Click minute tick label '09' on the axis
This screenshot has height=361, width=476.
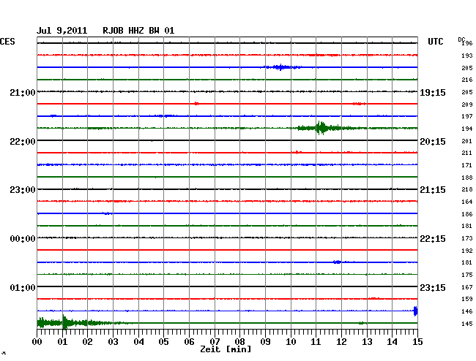265,341
